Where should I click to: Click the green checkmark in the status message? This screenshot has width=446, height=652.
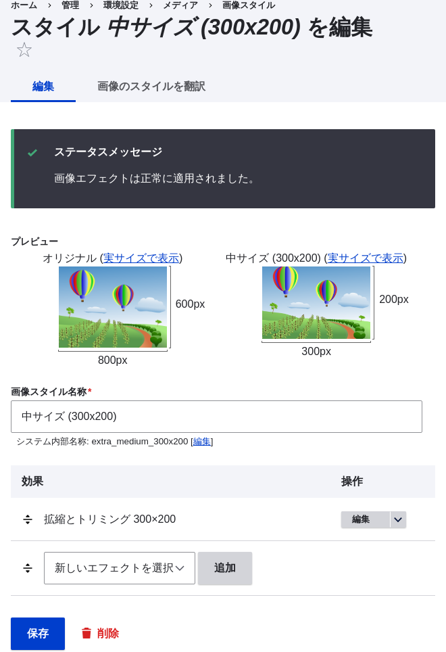tap(32, 153)
